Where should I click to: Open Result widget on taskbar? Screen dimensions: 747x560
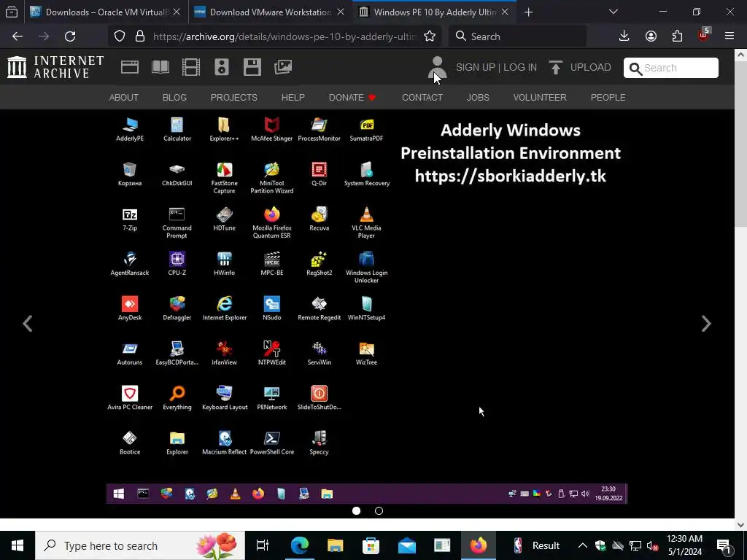536,545
